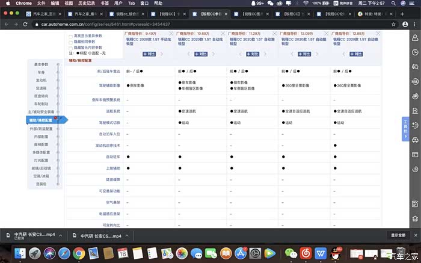Click the browser back arrow
421x263 pixels.
(x=7, y=23)
